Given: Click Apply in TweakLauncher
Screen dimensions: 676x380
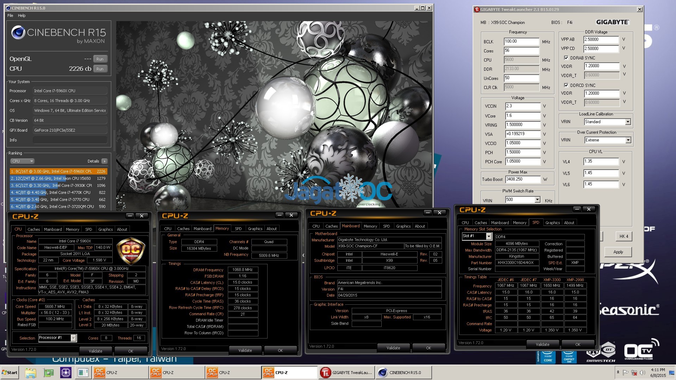Looking at the screenshot, I should (x=618, y=252).
